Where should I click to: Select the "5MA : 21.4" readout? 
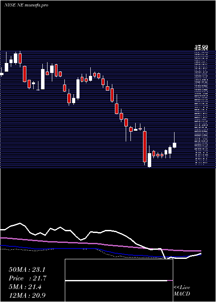[x=25, y=287]
